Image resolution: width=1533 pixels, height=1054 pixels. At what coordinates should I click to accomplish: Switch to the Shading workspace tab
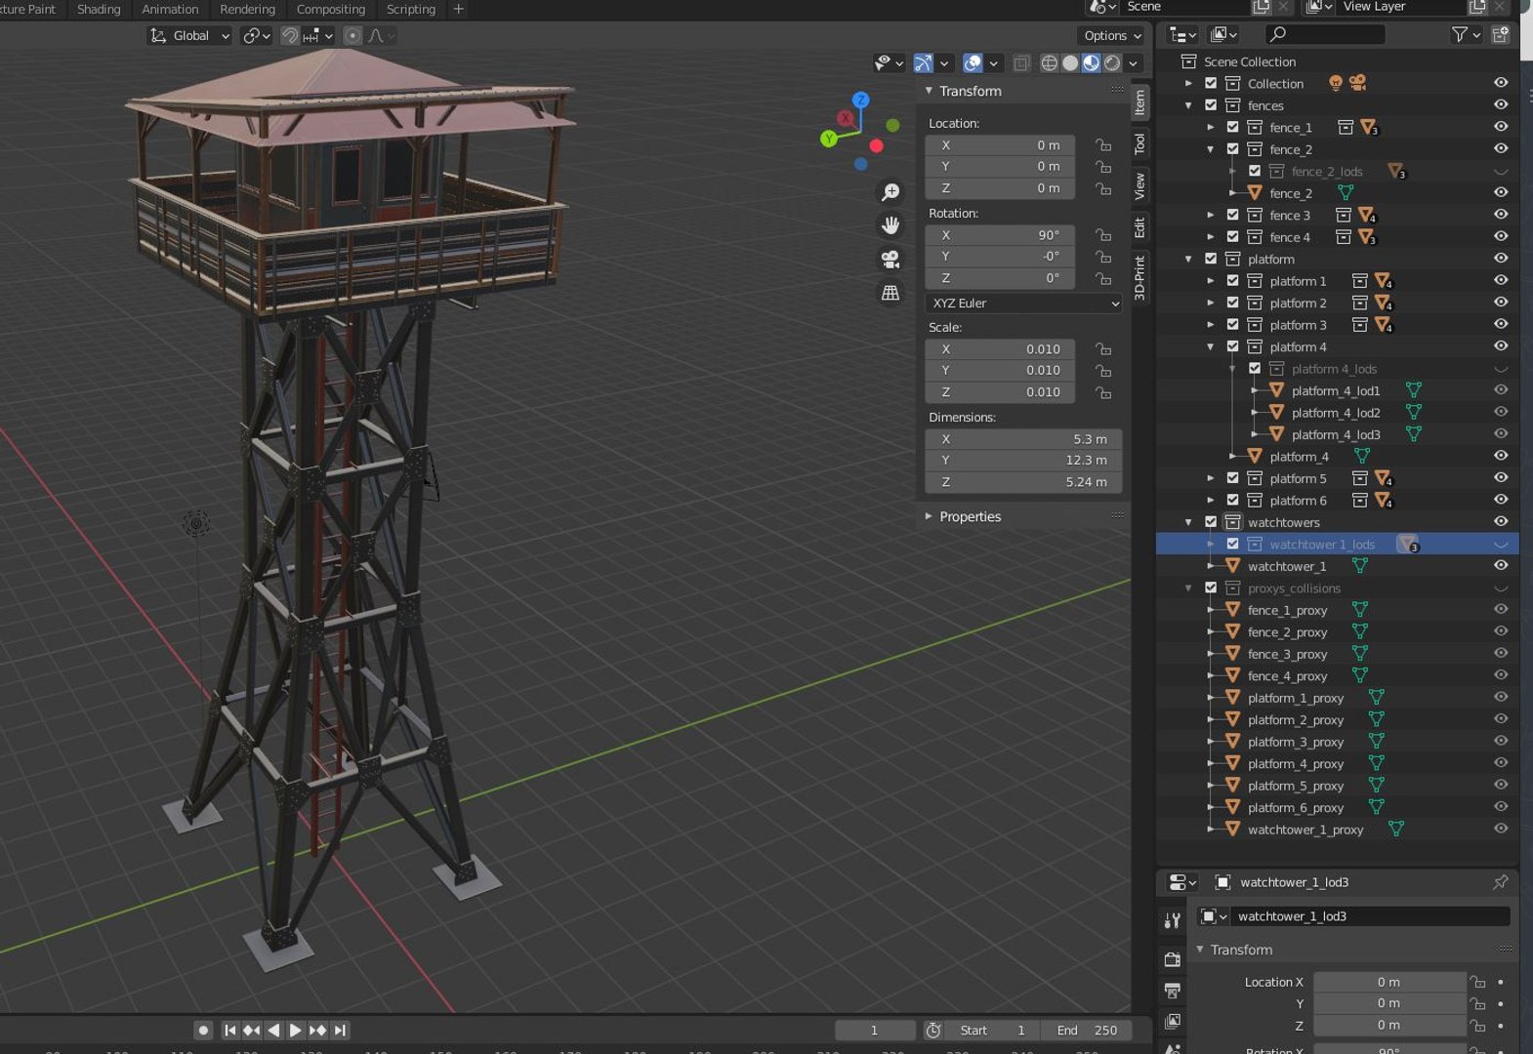99,9
